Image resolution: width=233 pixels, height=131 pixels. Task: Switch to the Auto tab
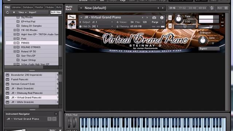[59, 7]
